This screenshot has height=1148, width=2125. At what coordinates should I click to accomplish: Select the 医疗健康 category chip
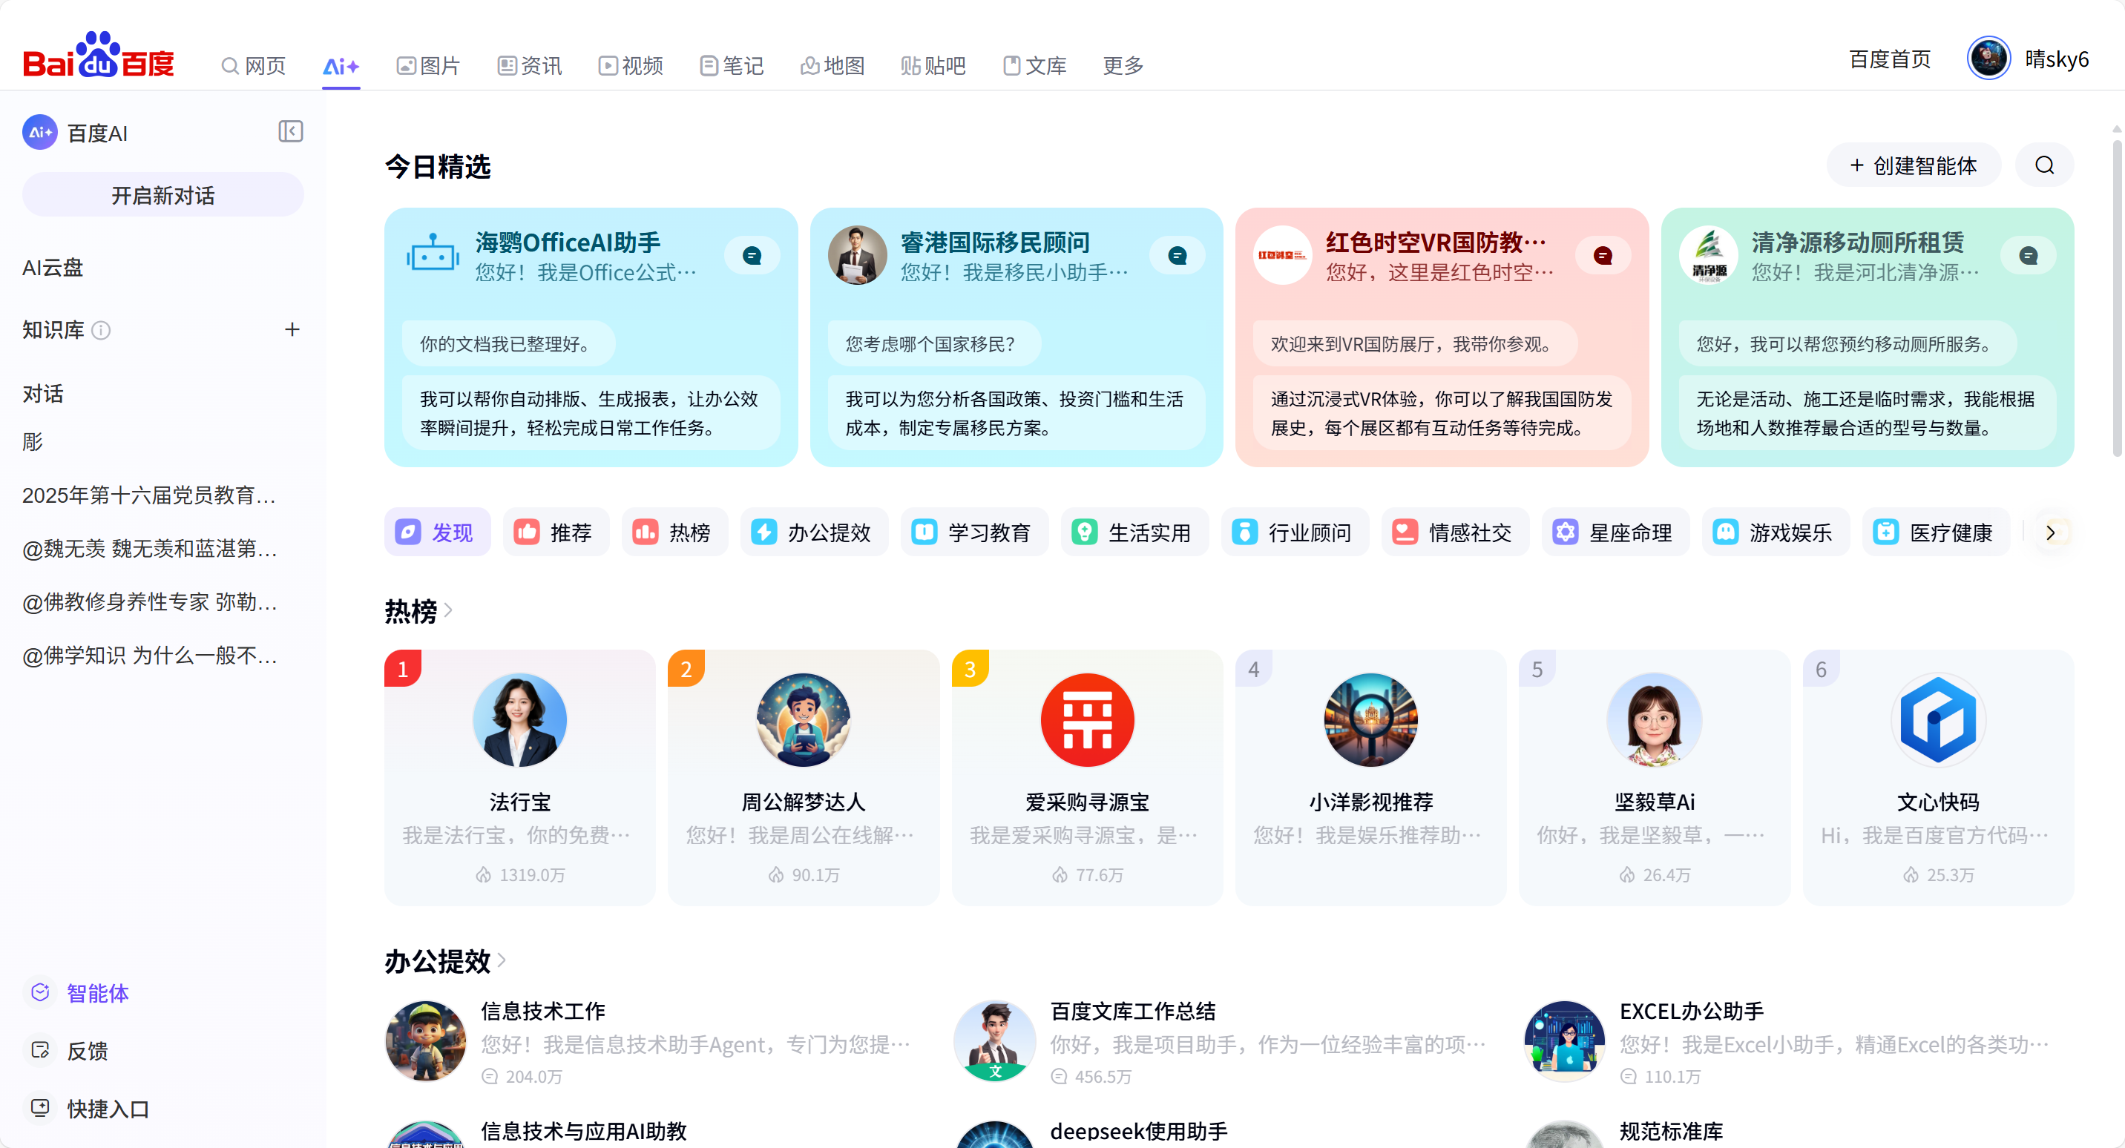click(1935, 532)
